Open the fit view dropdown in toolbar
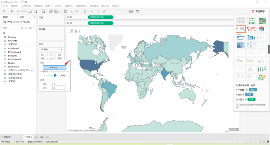Image resolution: width=270 pixels, height=145 pixels. coord(116,11)
